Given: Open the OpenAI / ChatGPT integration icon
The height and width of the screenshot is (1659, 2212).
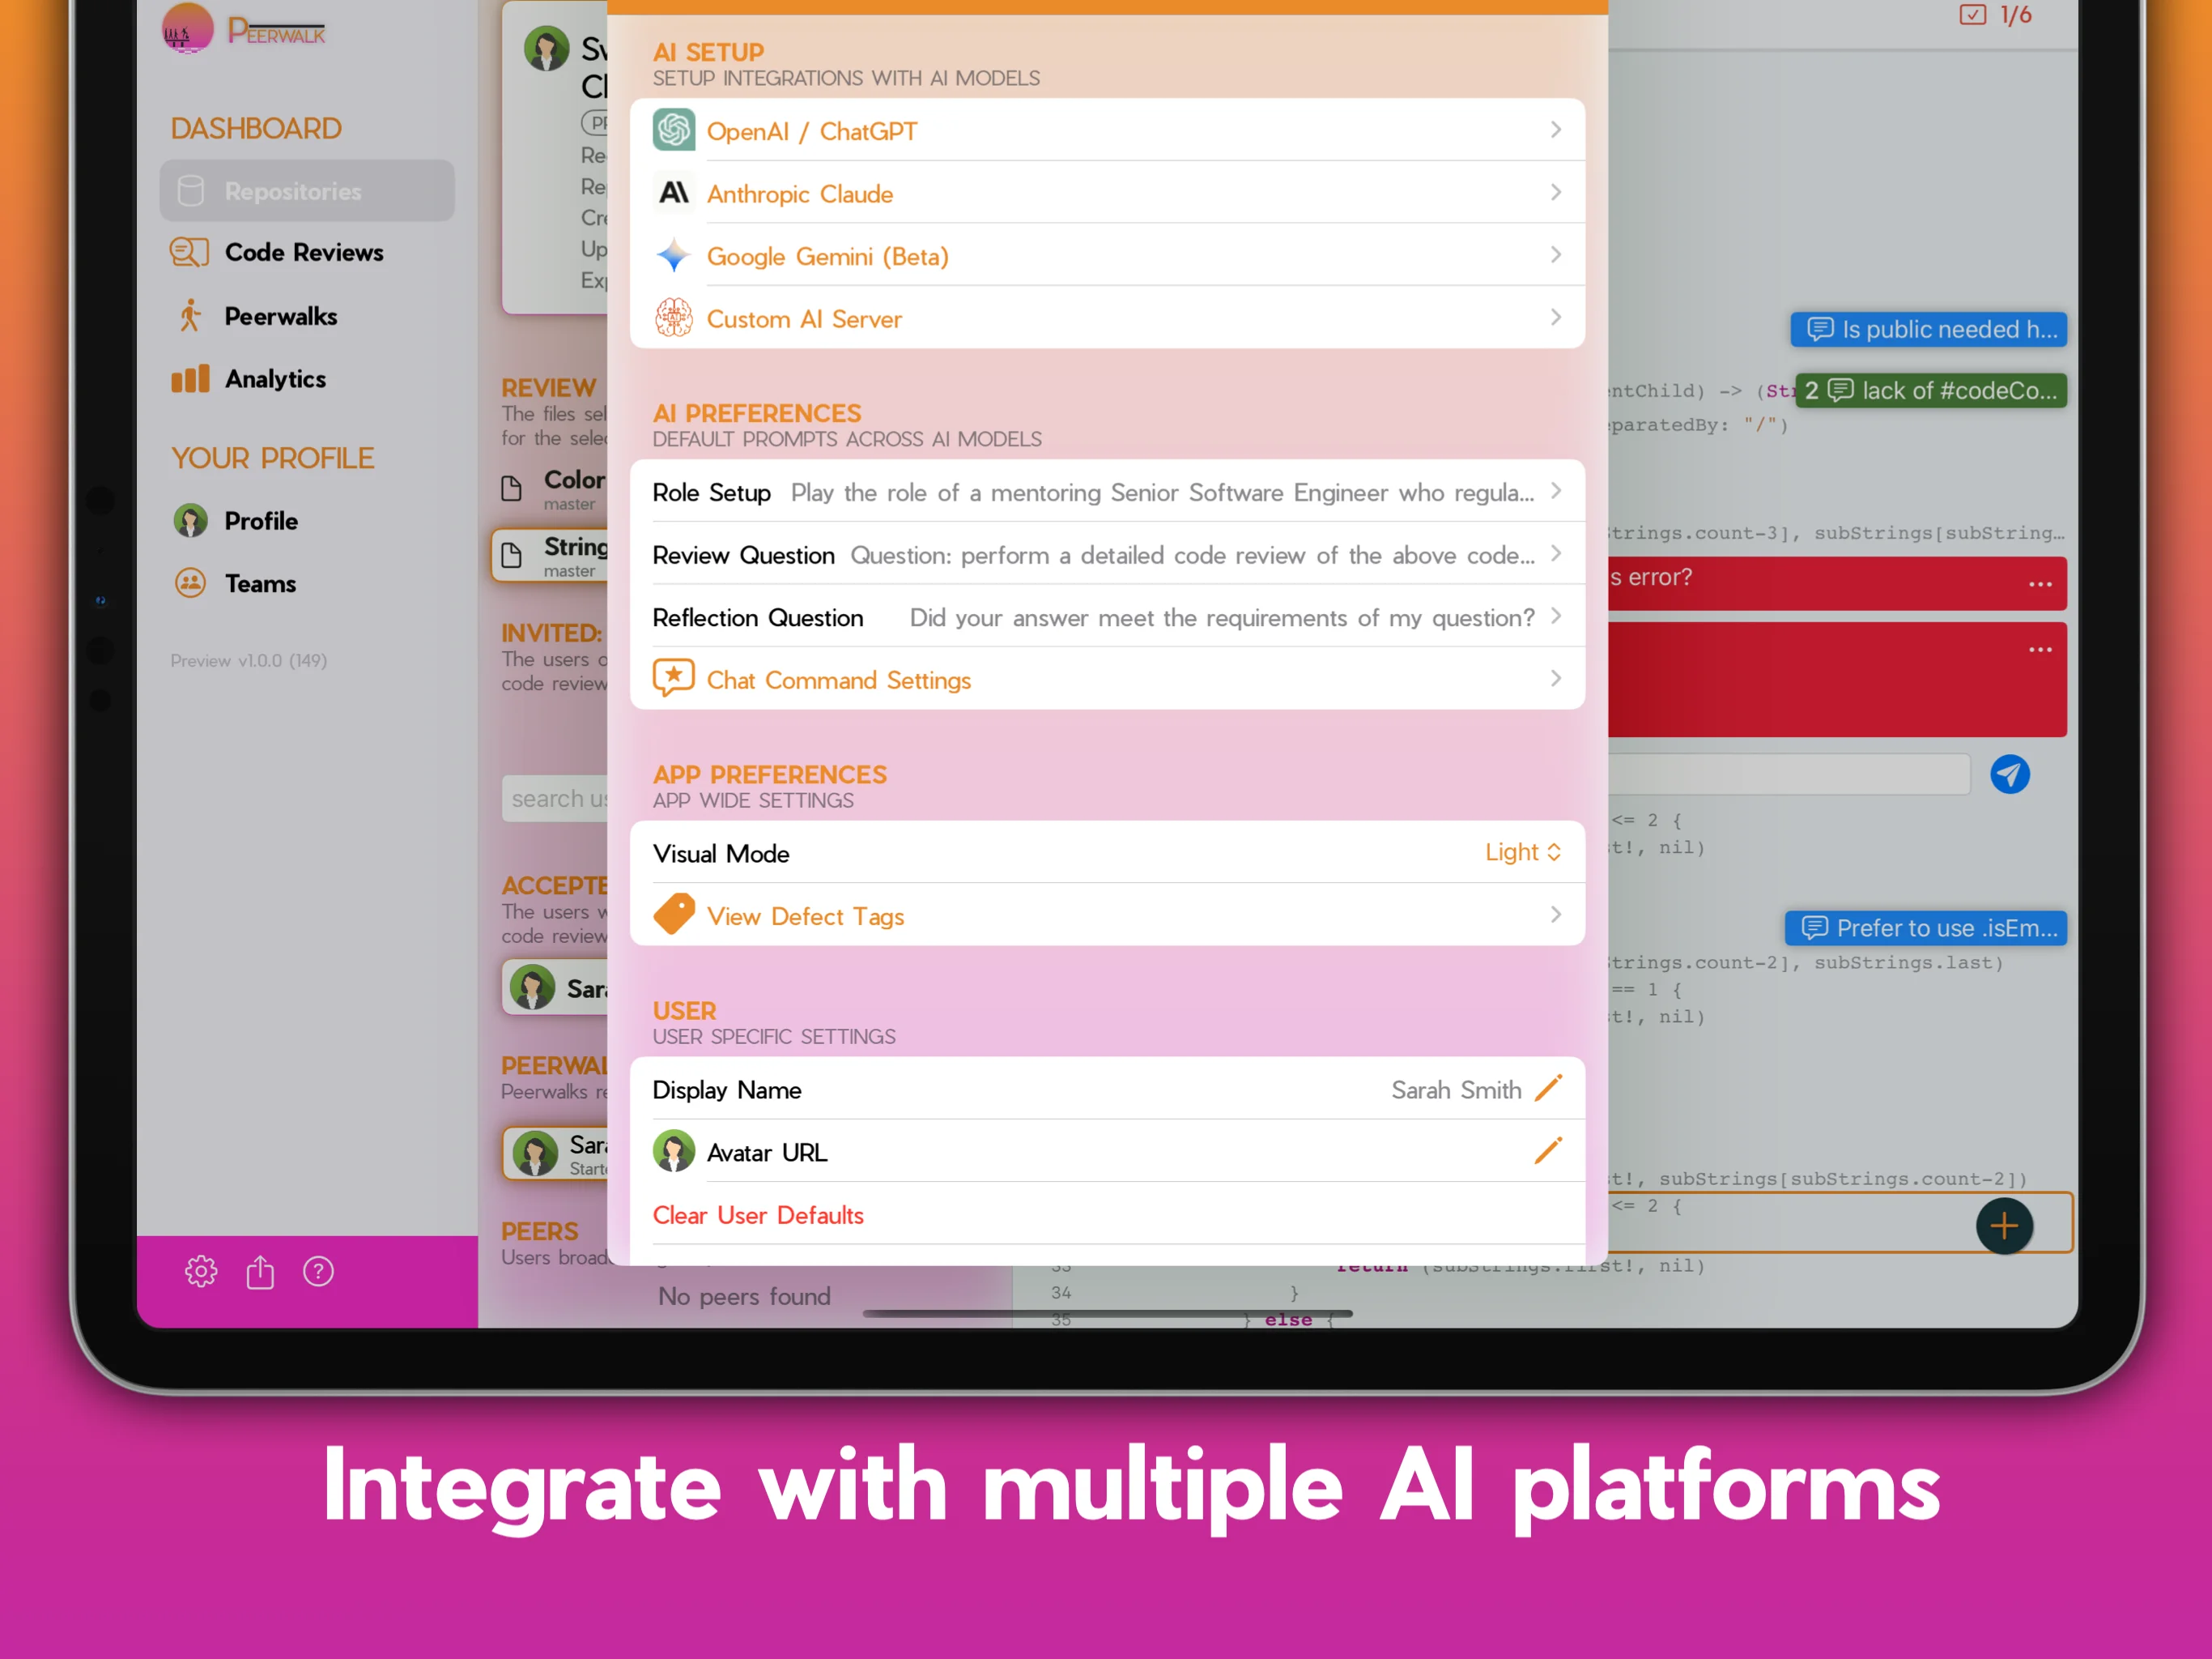Looking at the screenshot, I should coord(674,130).
